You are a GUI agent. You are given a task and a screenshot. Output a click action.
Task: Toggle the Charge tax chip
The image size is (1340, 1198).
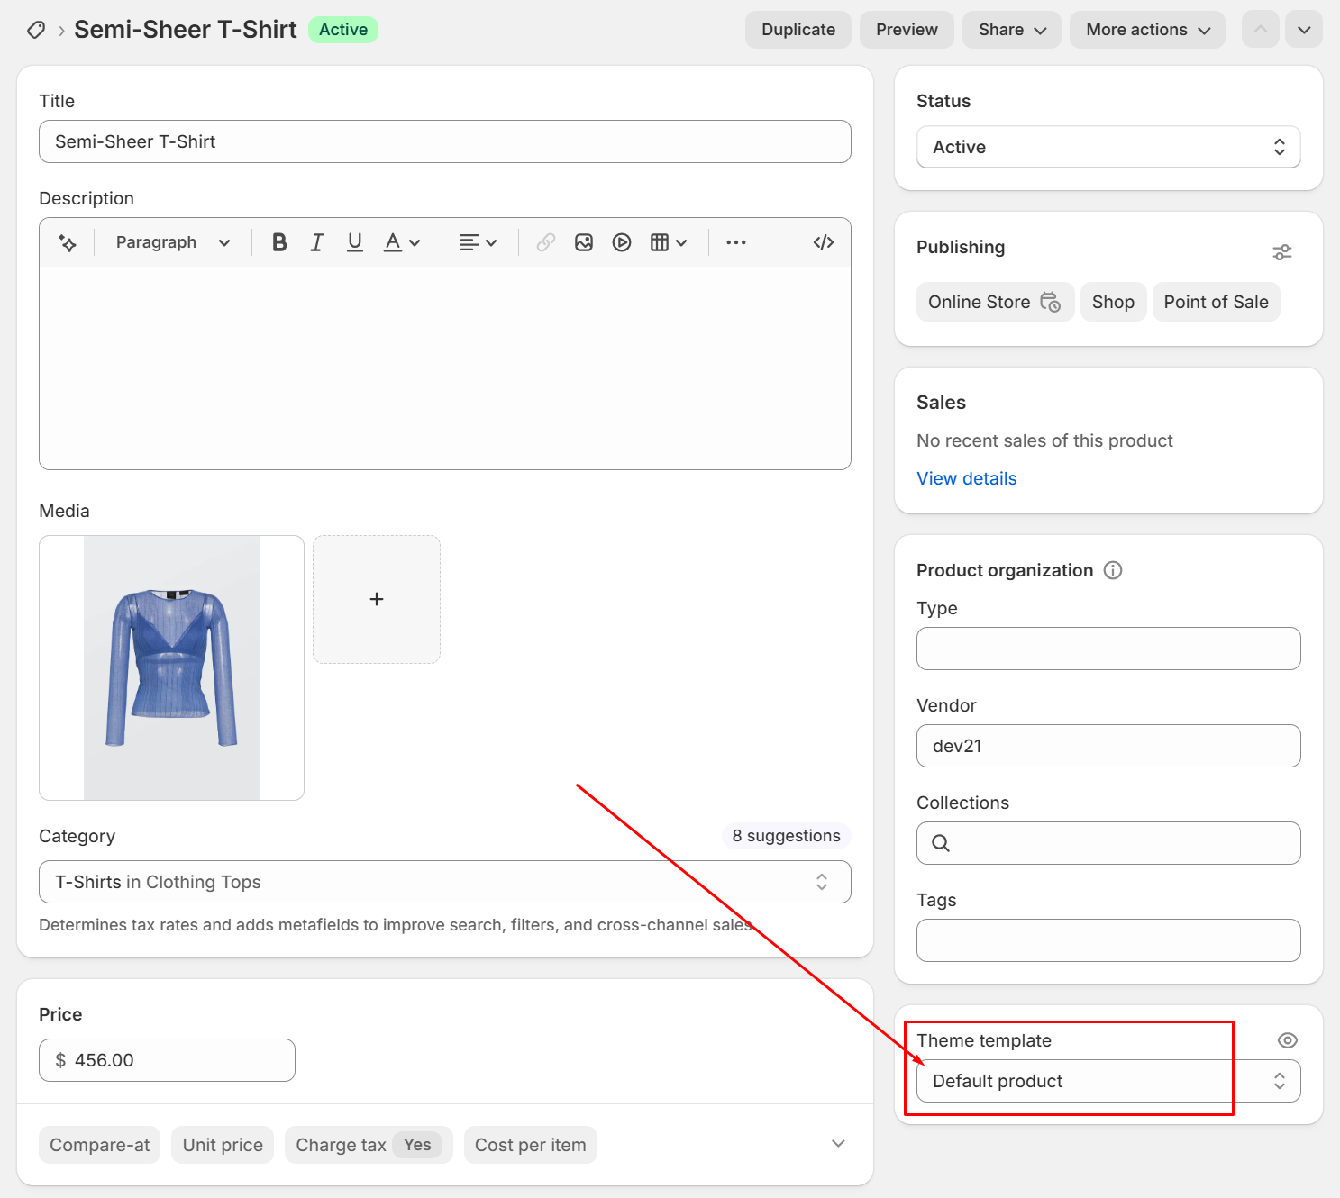click(x=368, y=1145)
